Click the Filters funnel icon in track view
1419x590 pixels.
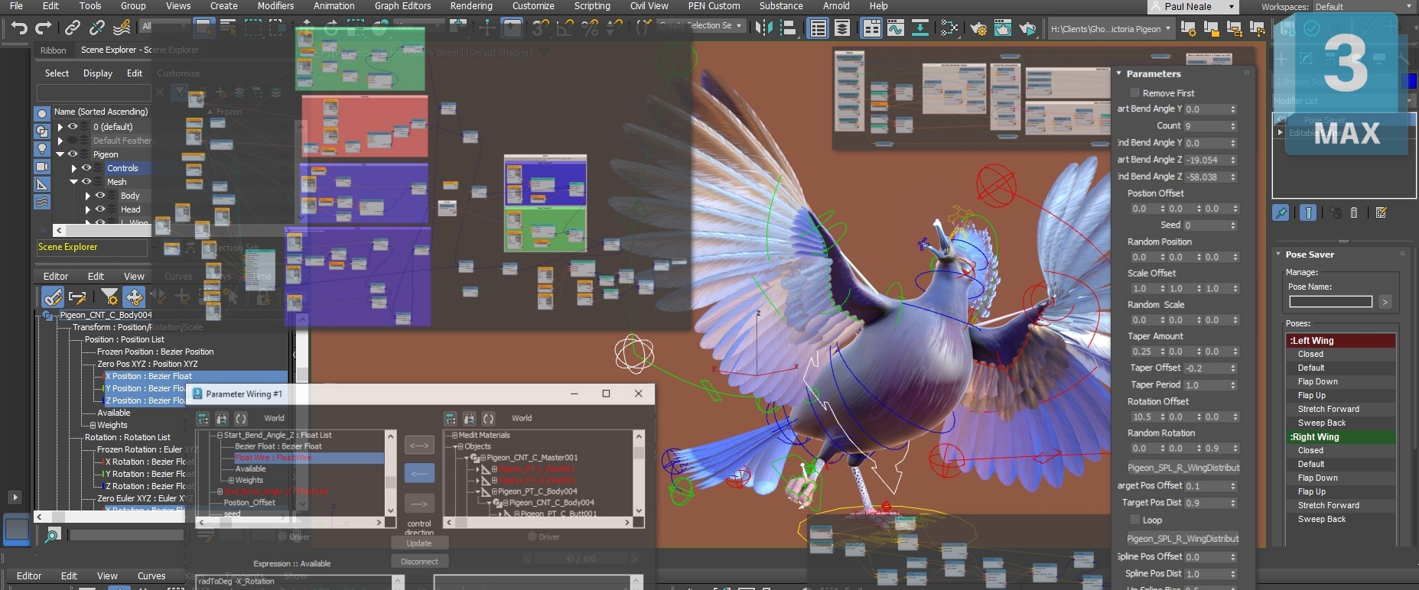pos(109,297)
